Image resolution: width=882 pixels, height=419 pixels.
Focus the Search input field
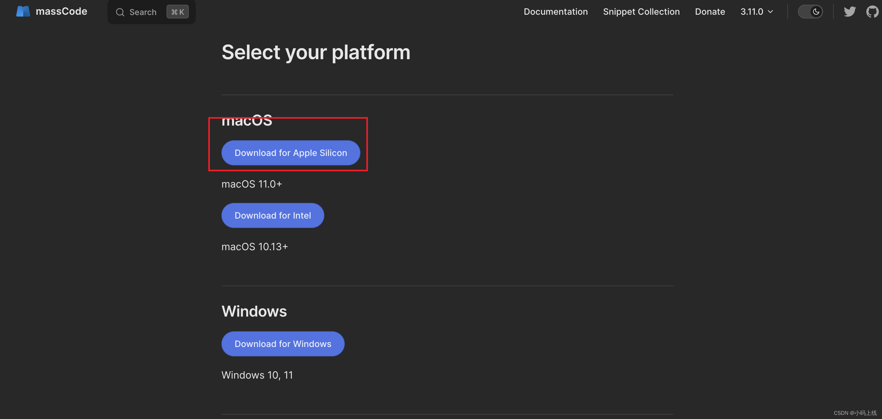(151, 12)
